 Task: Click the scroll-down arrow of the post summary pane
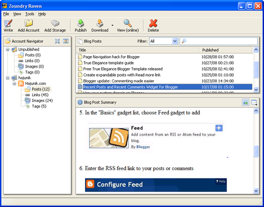coord(256,191)
